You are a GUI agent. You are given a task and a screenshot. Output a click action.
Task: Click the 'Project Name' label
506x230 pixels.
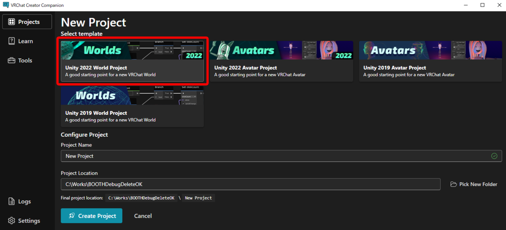[x=76, y=145]
